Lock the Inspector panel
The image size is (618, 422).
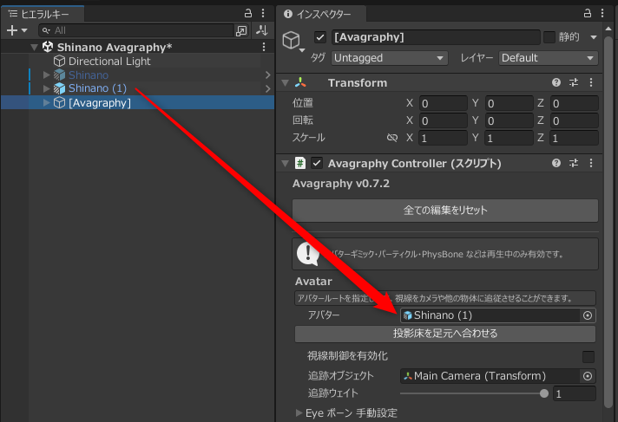click(588, 13)
